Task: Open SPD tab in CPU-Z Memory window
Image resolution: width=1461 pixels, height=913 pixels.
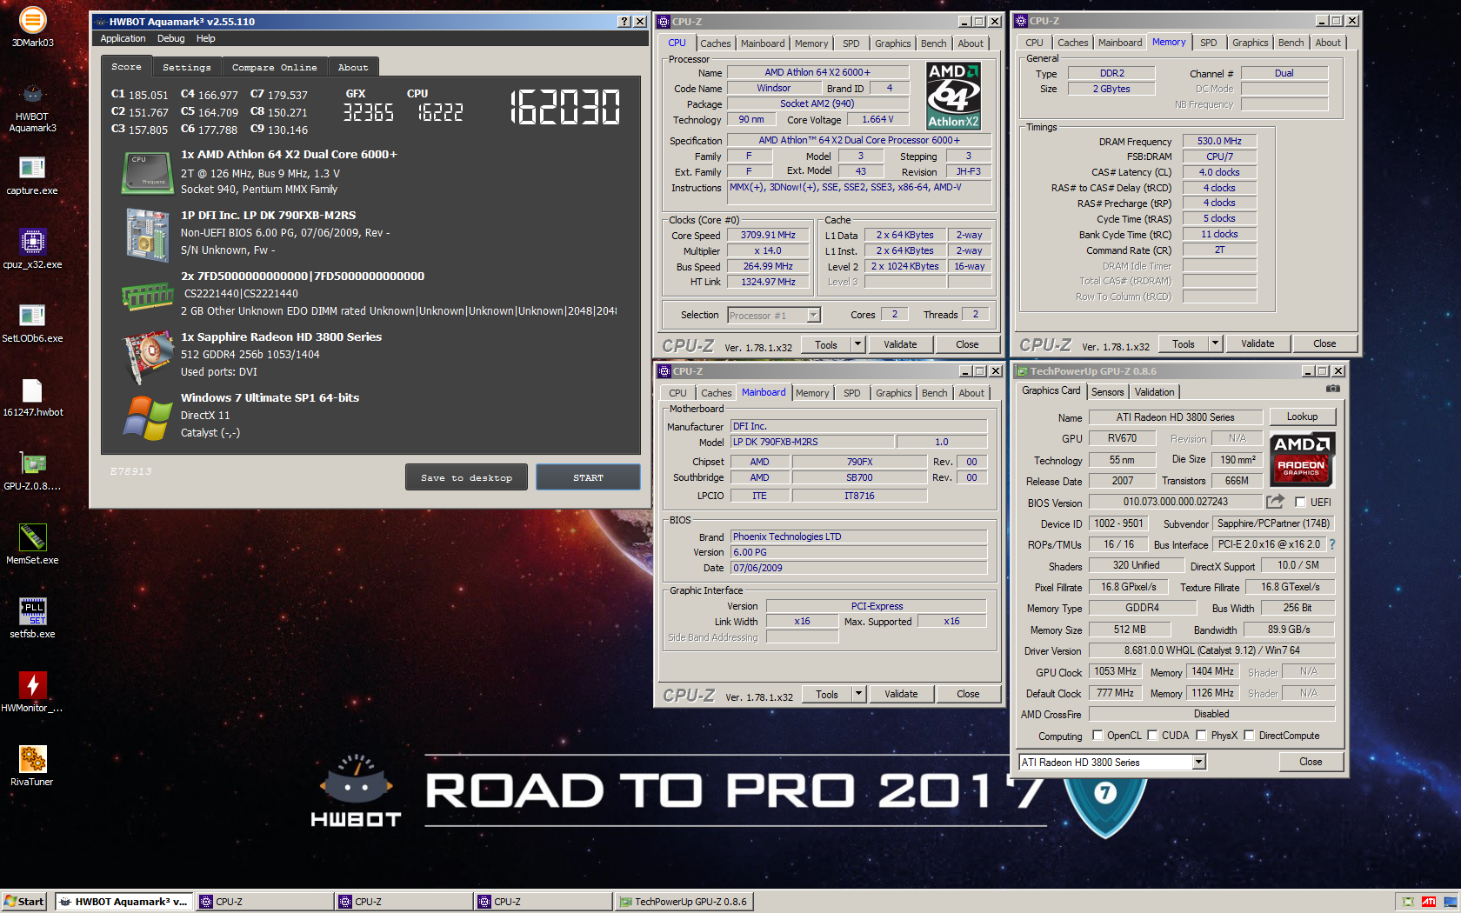Action: point(1208,43)
